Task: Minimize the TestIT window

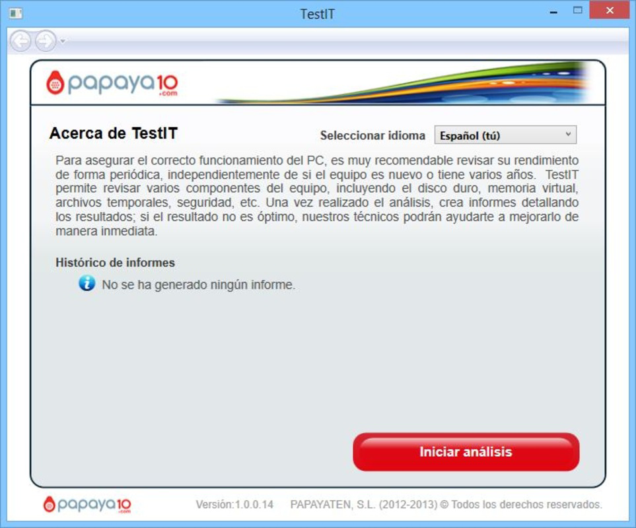Action: click(x=553, y=13)
